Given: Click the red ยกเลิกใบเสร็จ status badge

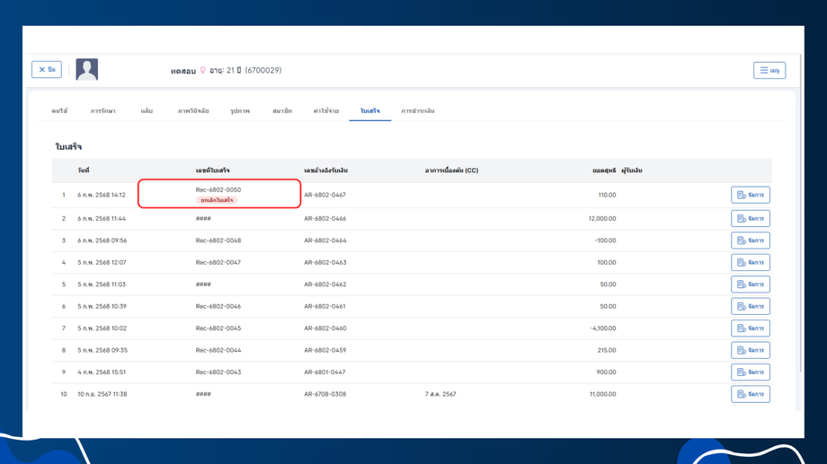Looking at the screenshot, I should point(217,200).
